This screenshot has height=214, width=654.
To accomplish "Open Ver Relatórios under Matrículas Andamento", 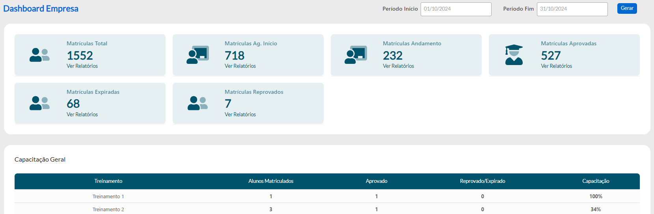I will pyautogui.click(x=398, y=66).
